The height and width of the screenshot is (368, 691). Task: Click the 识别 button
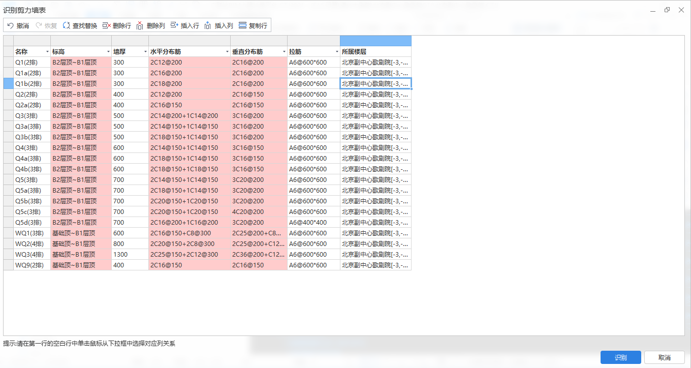pyautogui.click(x=620, y=357)
